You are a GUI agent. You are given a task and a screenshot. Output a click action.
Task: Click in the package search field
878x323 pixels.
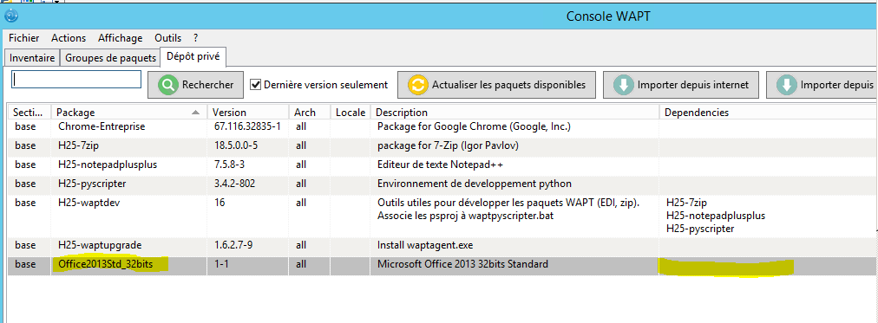pyautogui.click(x=76, y=79)
